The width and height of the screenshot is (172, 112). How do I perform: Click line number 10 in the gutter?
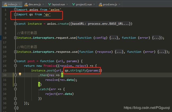pos(4,38)
